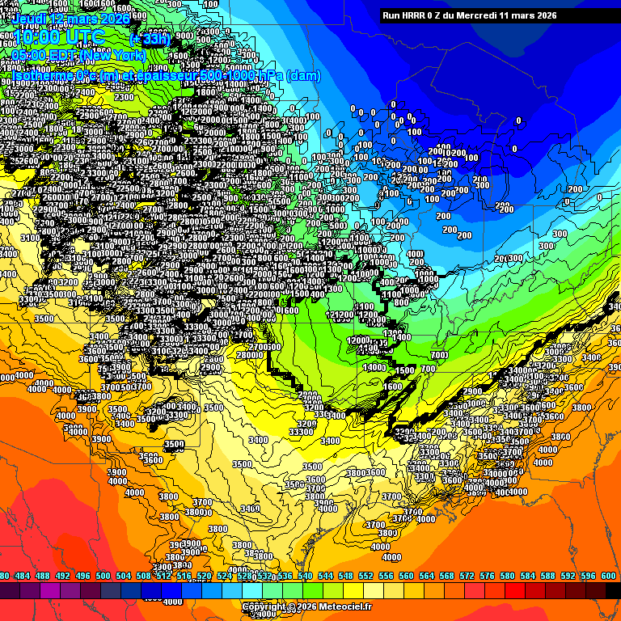Pick the black swatch at legend's right end
The height and width of the screenshot is (621, 621).
[x=613, y=591]
